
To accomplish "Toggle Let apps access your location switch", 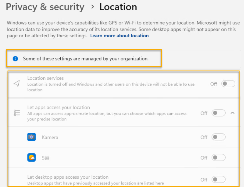I will [218, 113].
